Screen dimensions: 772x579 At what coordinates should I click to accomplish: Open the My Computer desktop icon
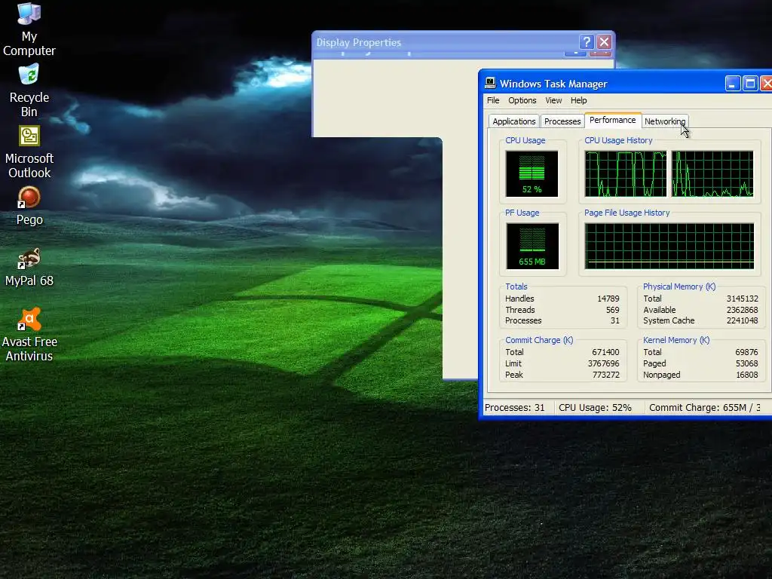[x=29, y=29]
